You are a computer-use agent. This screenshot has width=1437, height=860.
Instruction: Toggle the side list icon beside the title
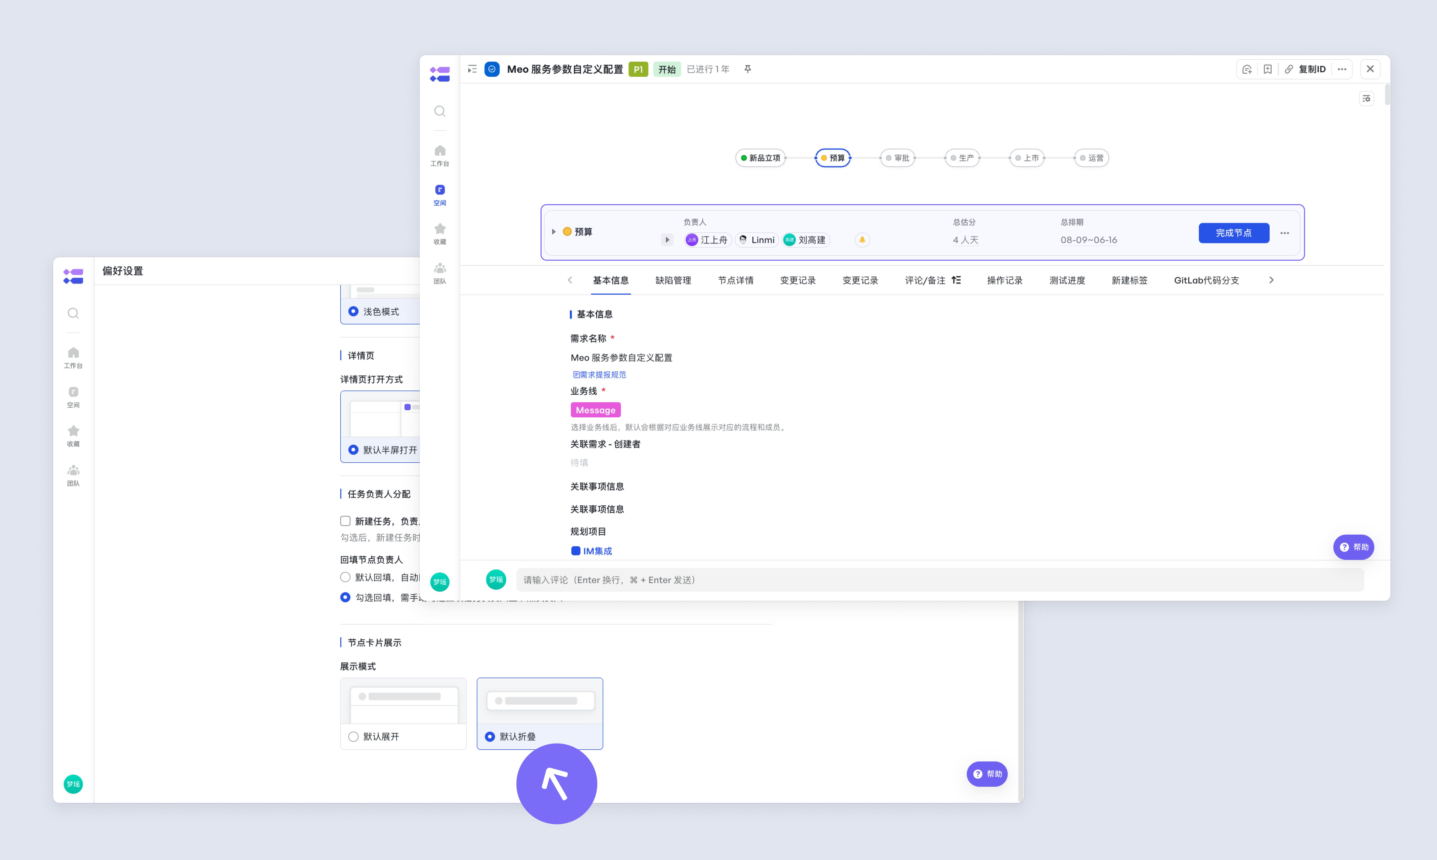point(473,69)
